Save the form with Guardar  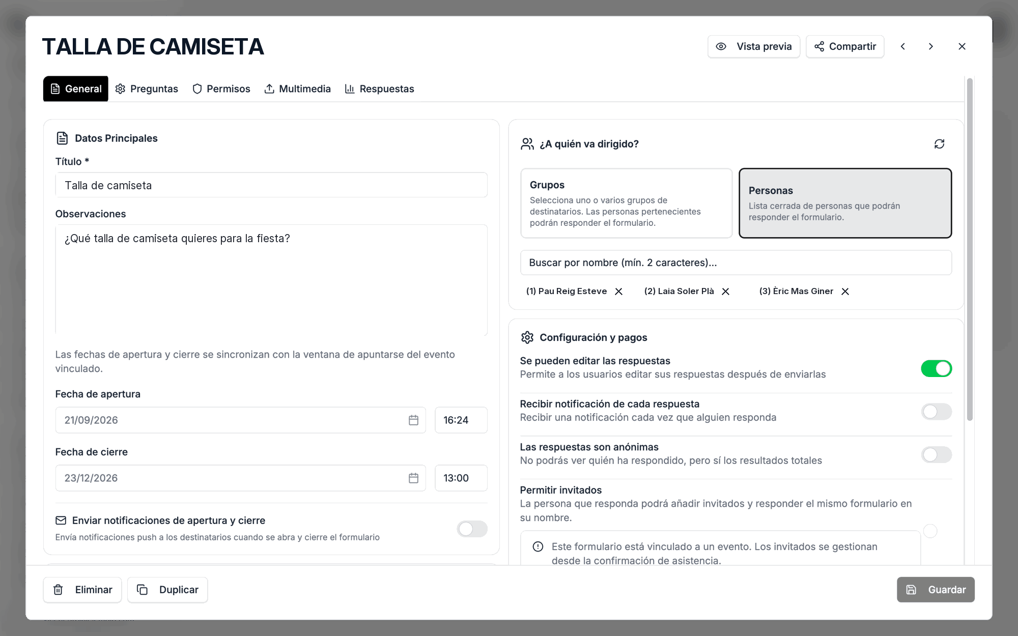[x=936, y=590]
